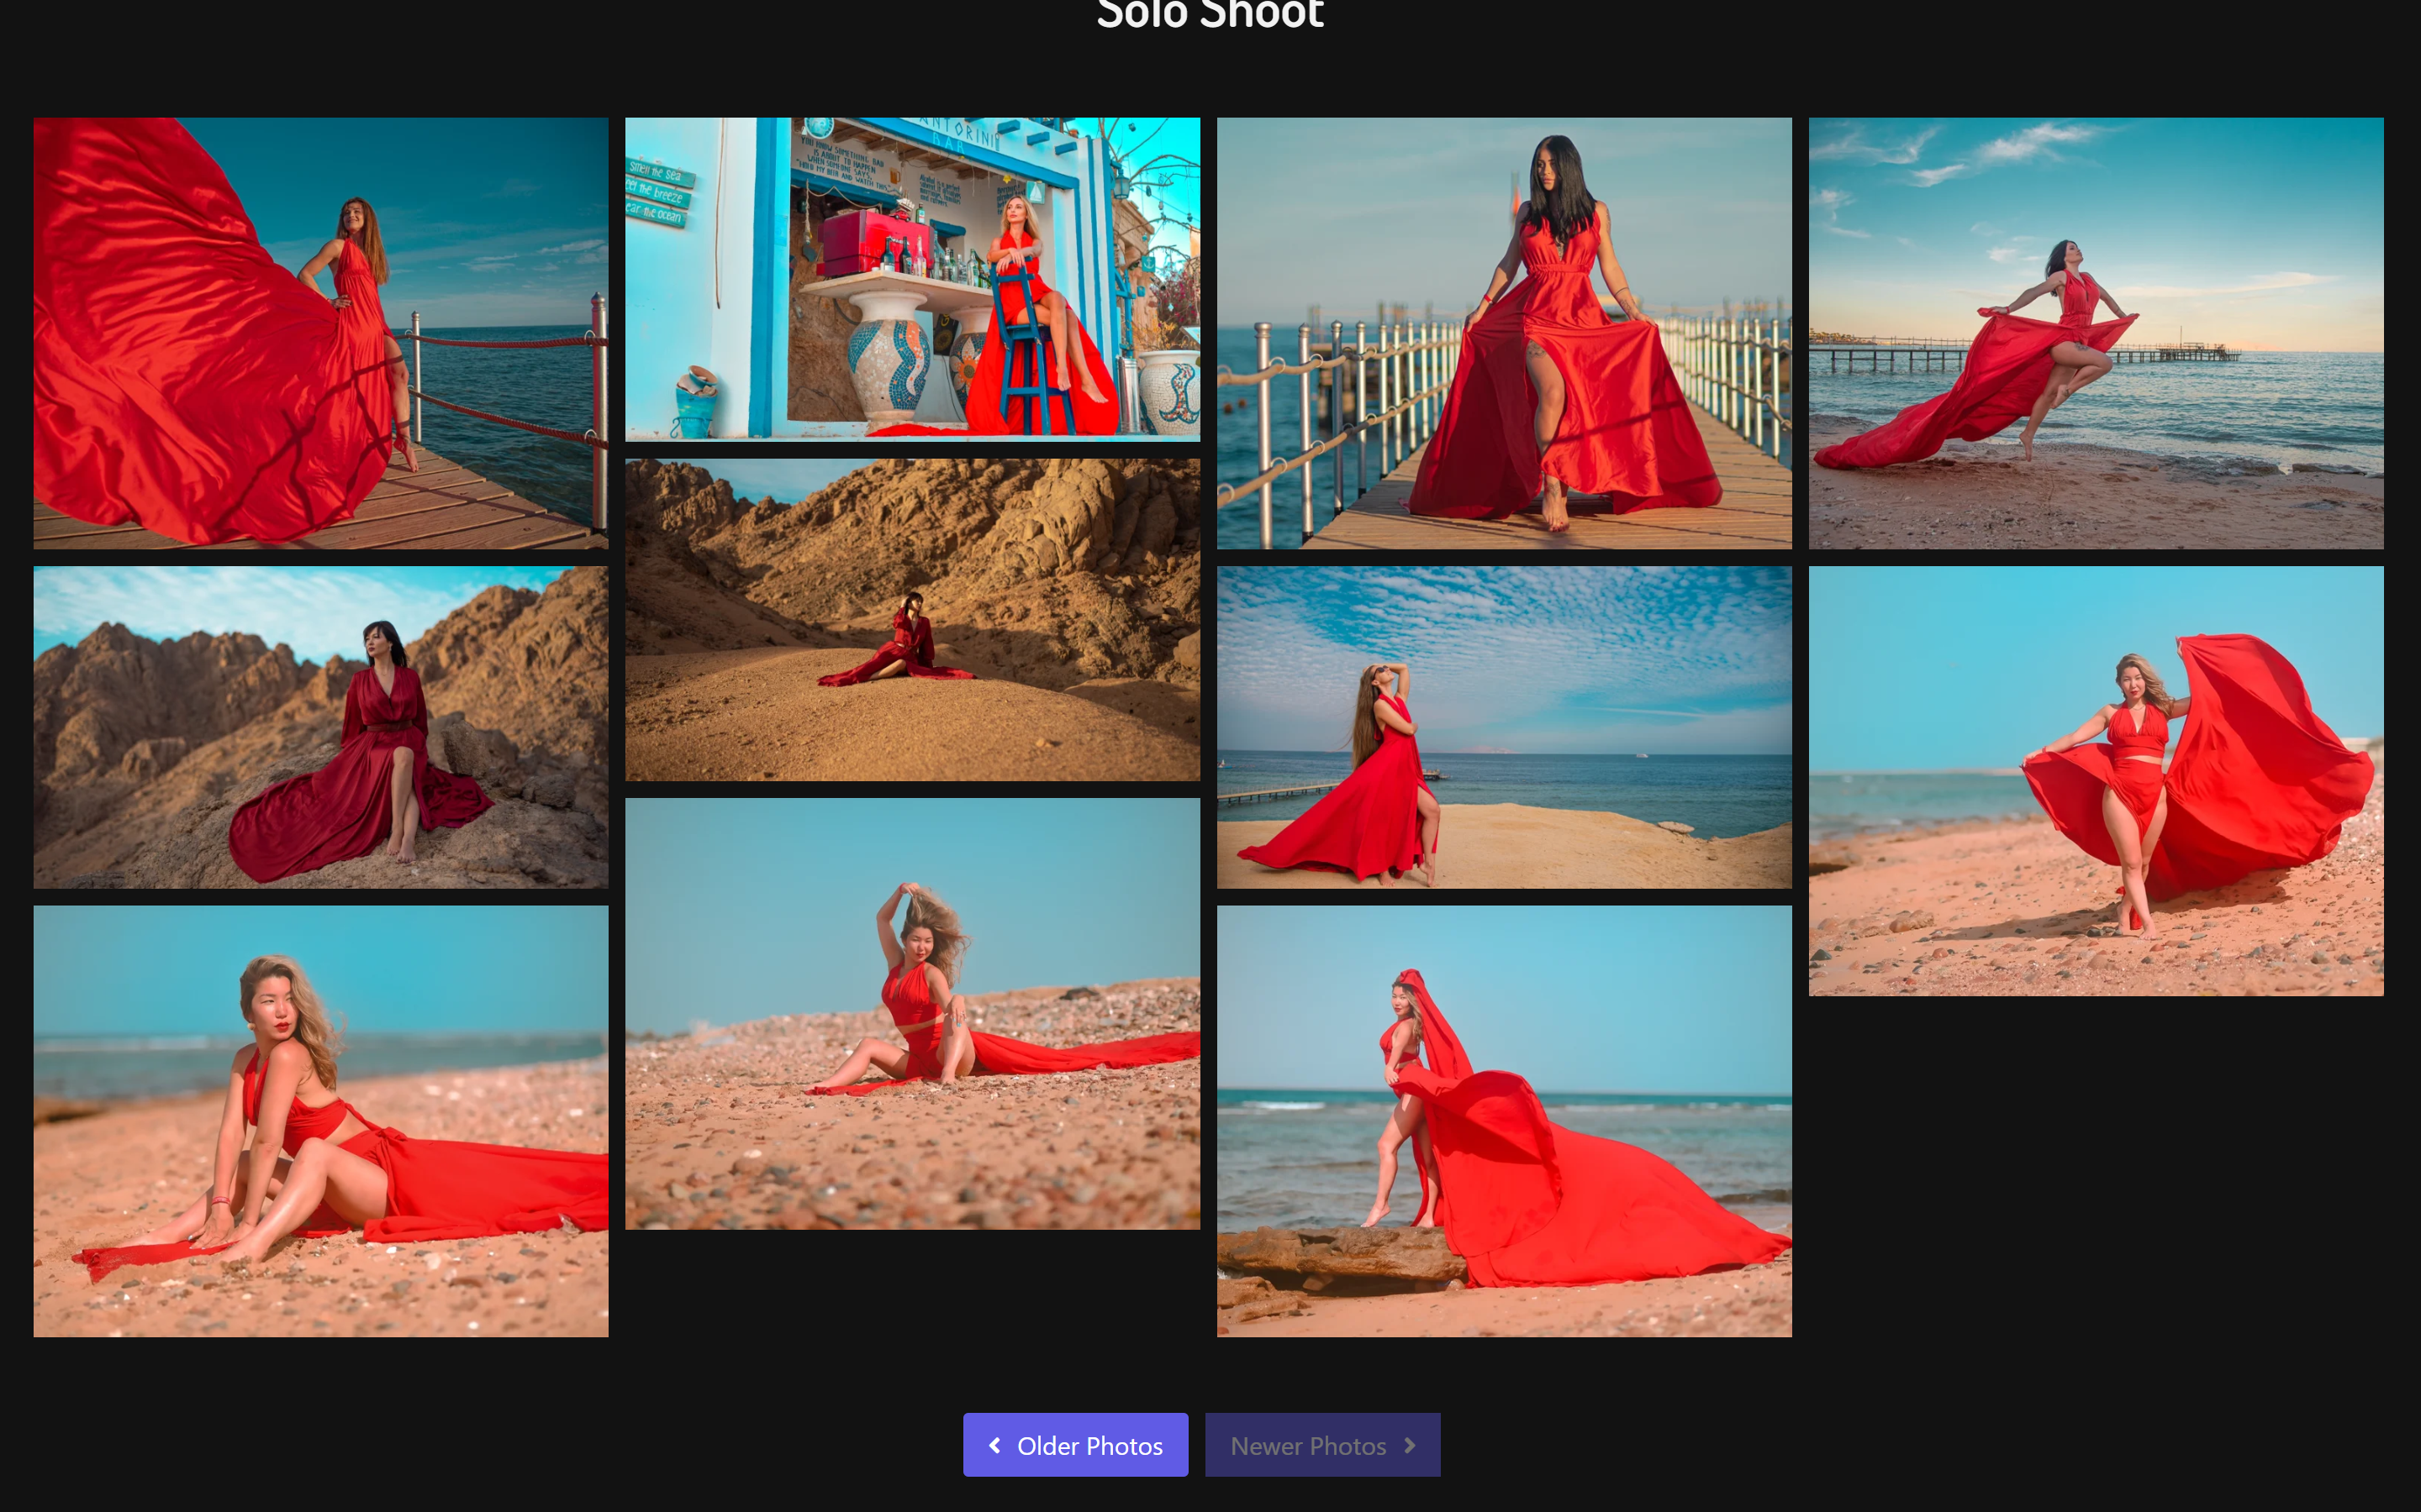Click the Solo Shoot heading

coord(1210,14)
